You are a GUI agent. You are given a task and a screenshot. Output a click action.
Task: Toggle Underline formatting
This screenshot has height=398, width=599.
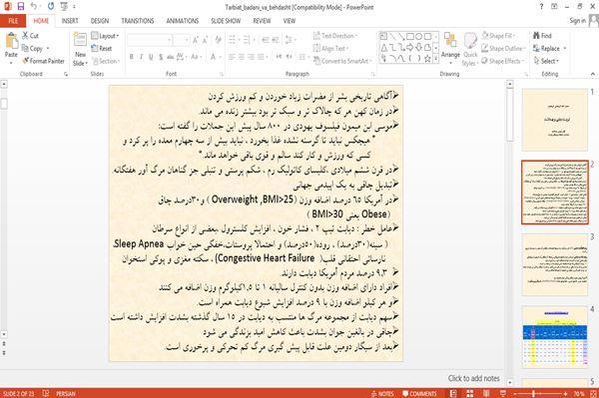coord(151,57)
